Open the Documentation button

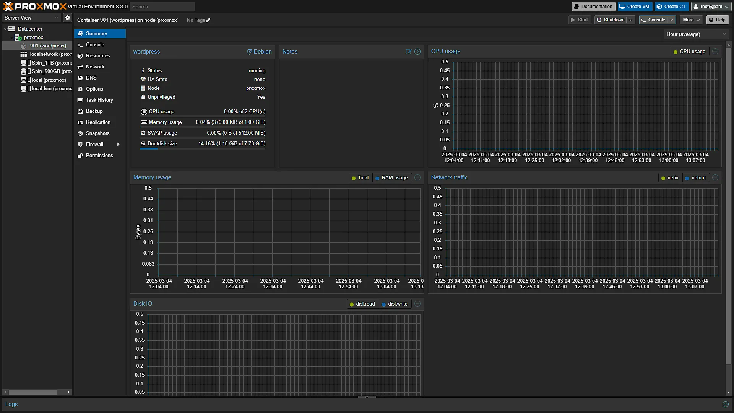(593, 7)
